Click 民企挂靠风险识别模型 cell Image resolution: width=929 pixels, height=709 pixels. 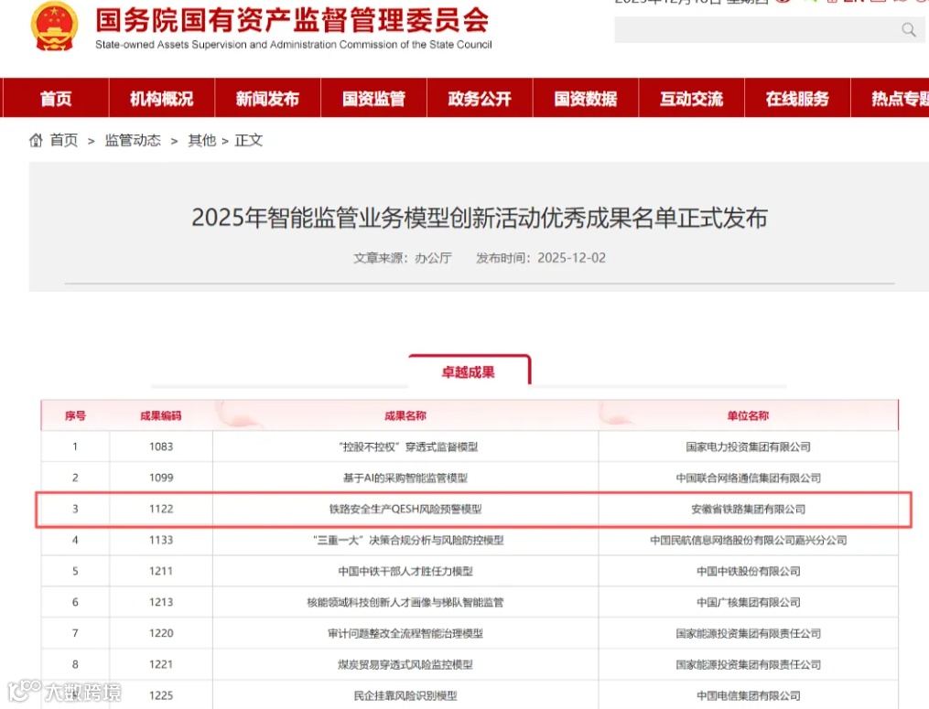405,695
